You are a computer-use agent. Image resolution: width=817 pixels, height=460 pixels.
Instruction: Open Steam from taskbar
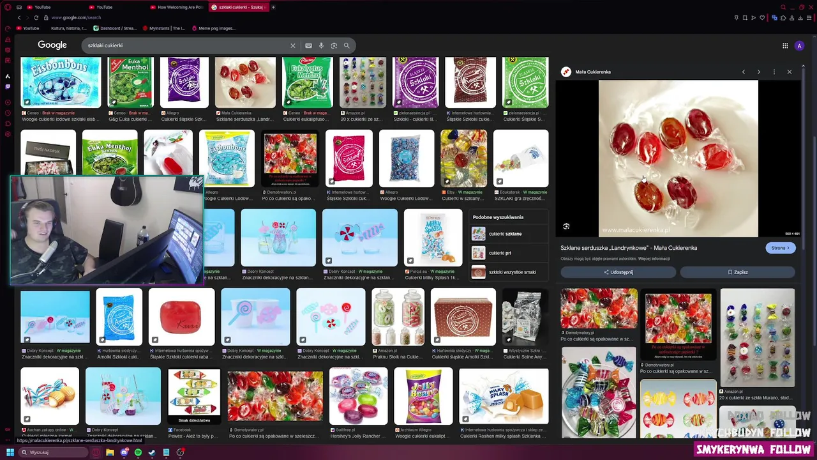[152, 452]
